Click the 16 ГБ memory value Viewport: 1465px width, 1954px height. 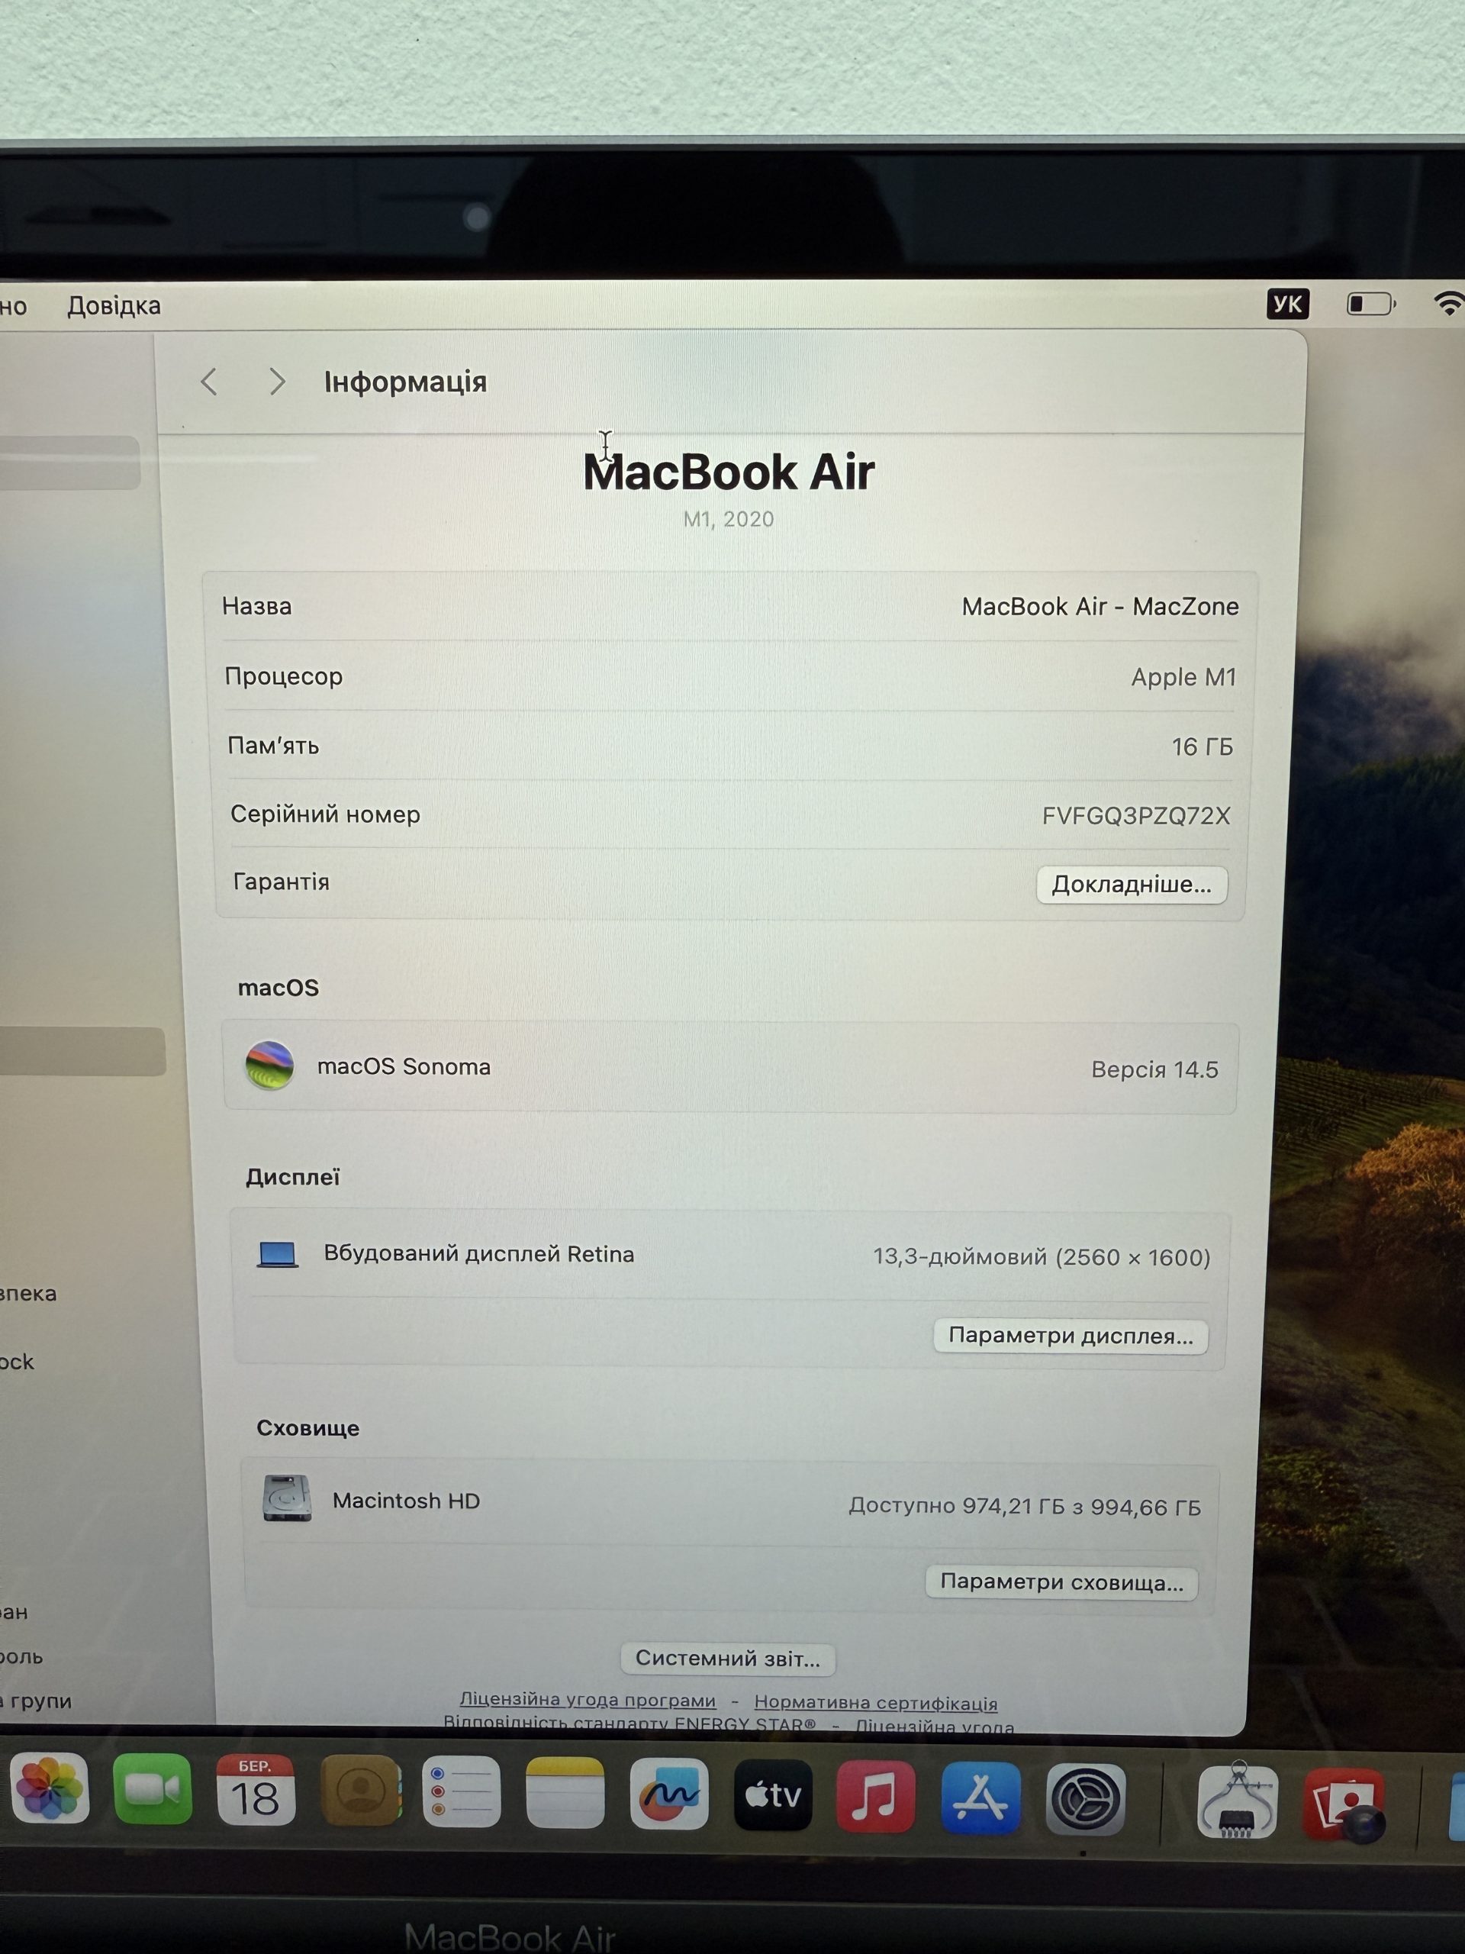pos(1202,746)
